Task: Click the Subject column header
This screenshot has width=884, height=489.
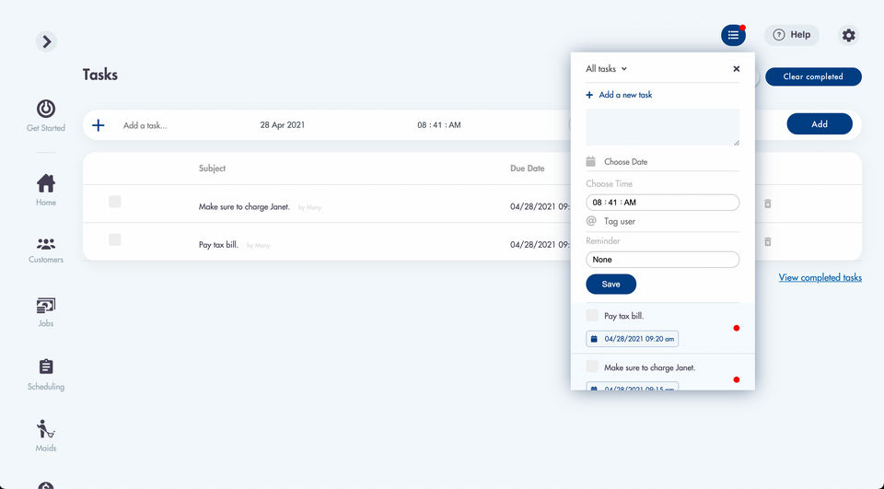Action: click(x=212, y=169)
